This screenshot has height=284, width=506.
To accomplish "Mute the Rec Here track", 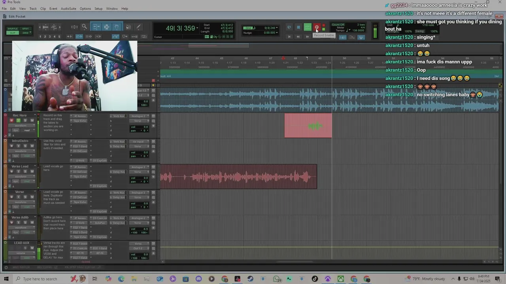I will [32, 120].
